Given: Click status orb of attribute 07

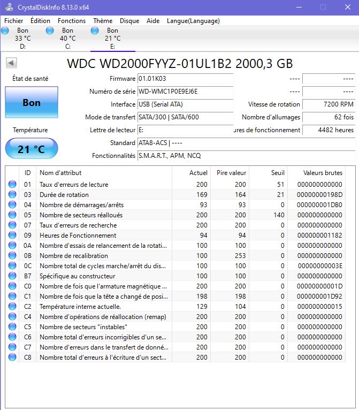Looking at the screenshot, I should [x=12, y=225].
